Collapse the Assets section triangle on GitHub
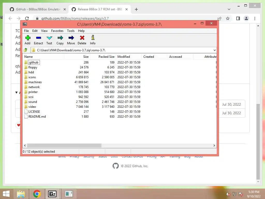 [16, 93]
